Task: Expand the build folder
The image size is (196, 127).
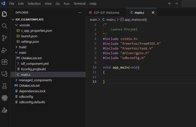Action: click(x=22, y=47)
